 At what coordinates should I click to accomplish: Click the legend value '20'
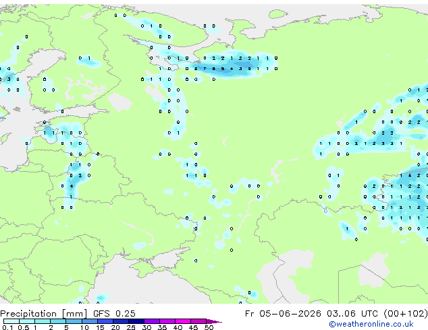pyautogui.click(x=115, y=327)
